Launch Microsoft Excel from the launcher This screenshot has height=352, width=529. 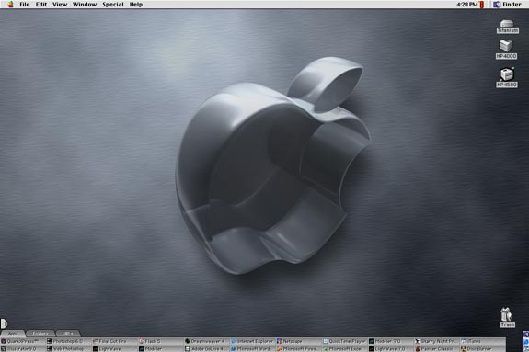pos(344,348)
